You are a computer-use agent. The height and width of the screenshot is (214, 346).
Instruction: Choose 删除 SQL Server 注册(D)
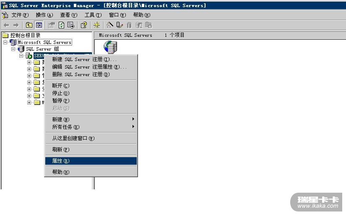click(91, 74)
